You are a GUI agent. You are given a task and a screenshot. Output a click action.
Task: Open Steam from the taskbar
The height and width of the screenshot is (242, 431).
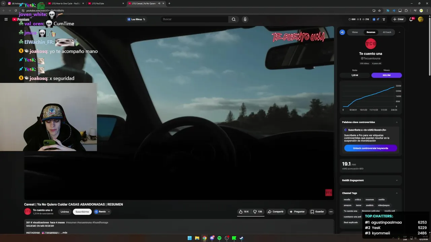[241, 238]
